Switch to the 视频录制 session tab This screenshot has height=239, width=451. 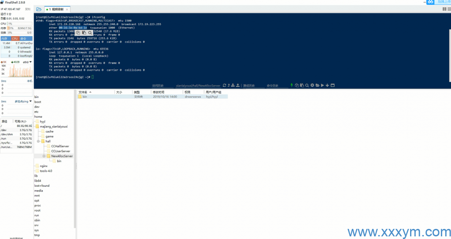[x=57, y=9]
